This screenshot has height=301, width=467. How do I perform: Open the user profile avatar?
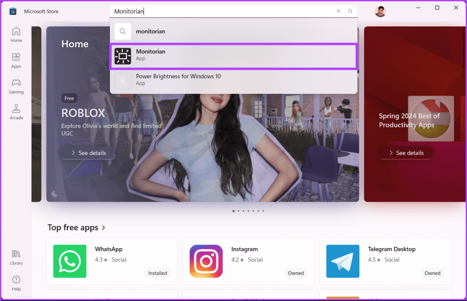[380, 11]
